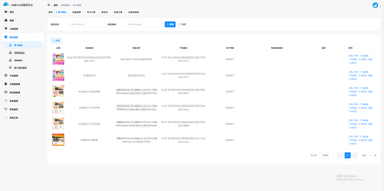Screen dimensions: 384x191
Task: Click 详情 link in the first row
Action: 350,56
